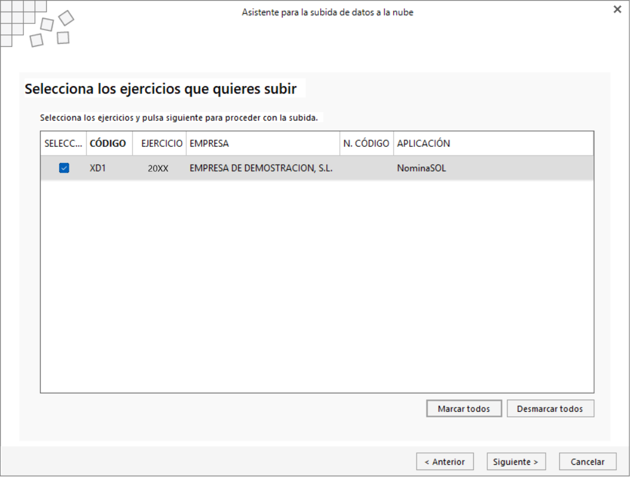Go to next step with Siguiente
The width and height of the screenshot is (631, 477).
point(516,462)
